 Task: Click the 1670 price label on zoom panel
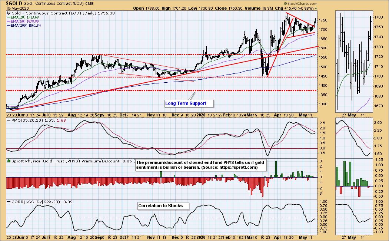click(378, 106)
